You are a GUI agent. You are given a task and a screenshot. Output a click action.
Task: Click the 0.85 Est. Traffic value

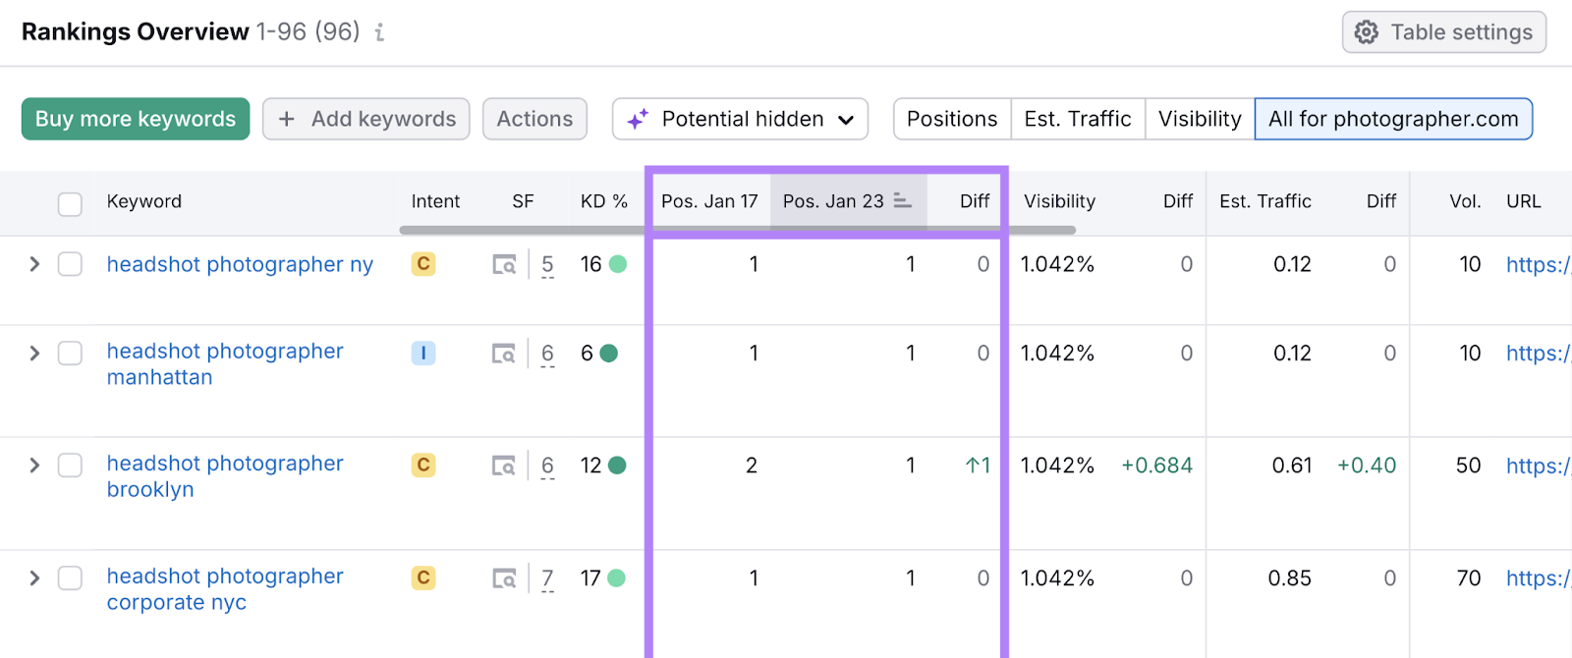[1289, 578]
